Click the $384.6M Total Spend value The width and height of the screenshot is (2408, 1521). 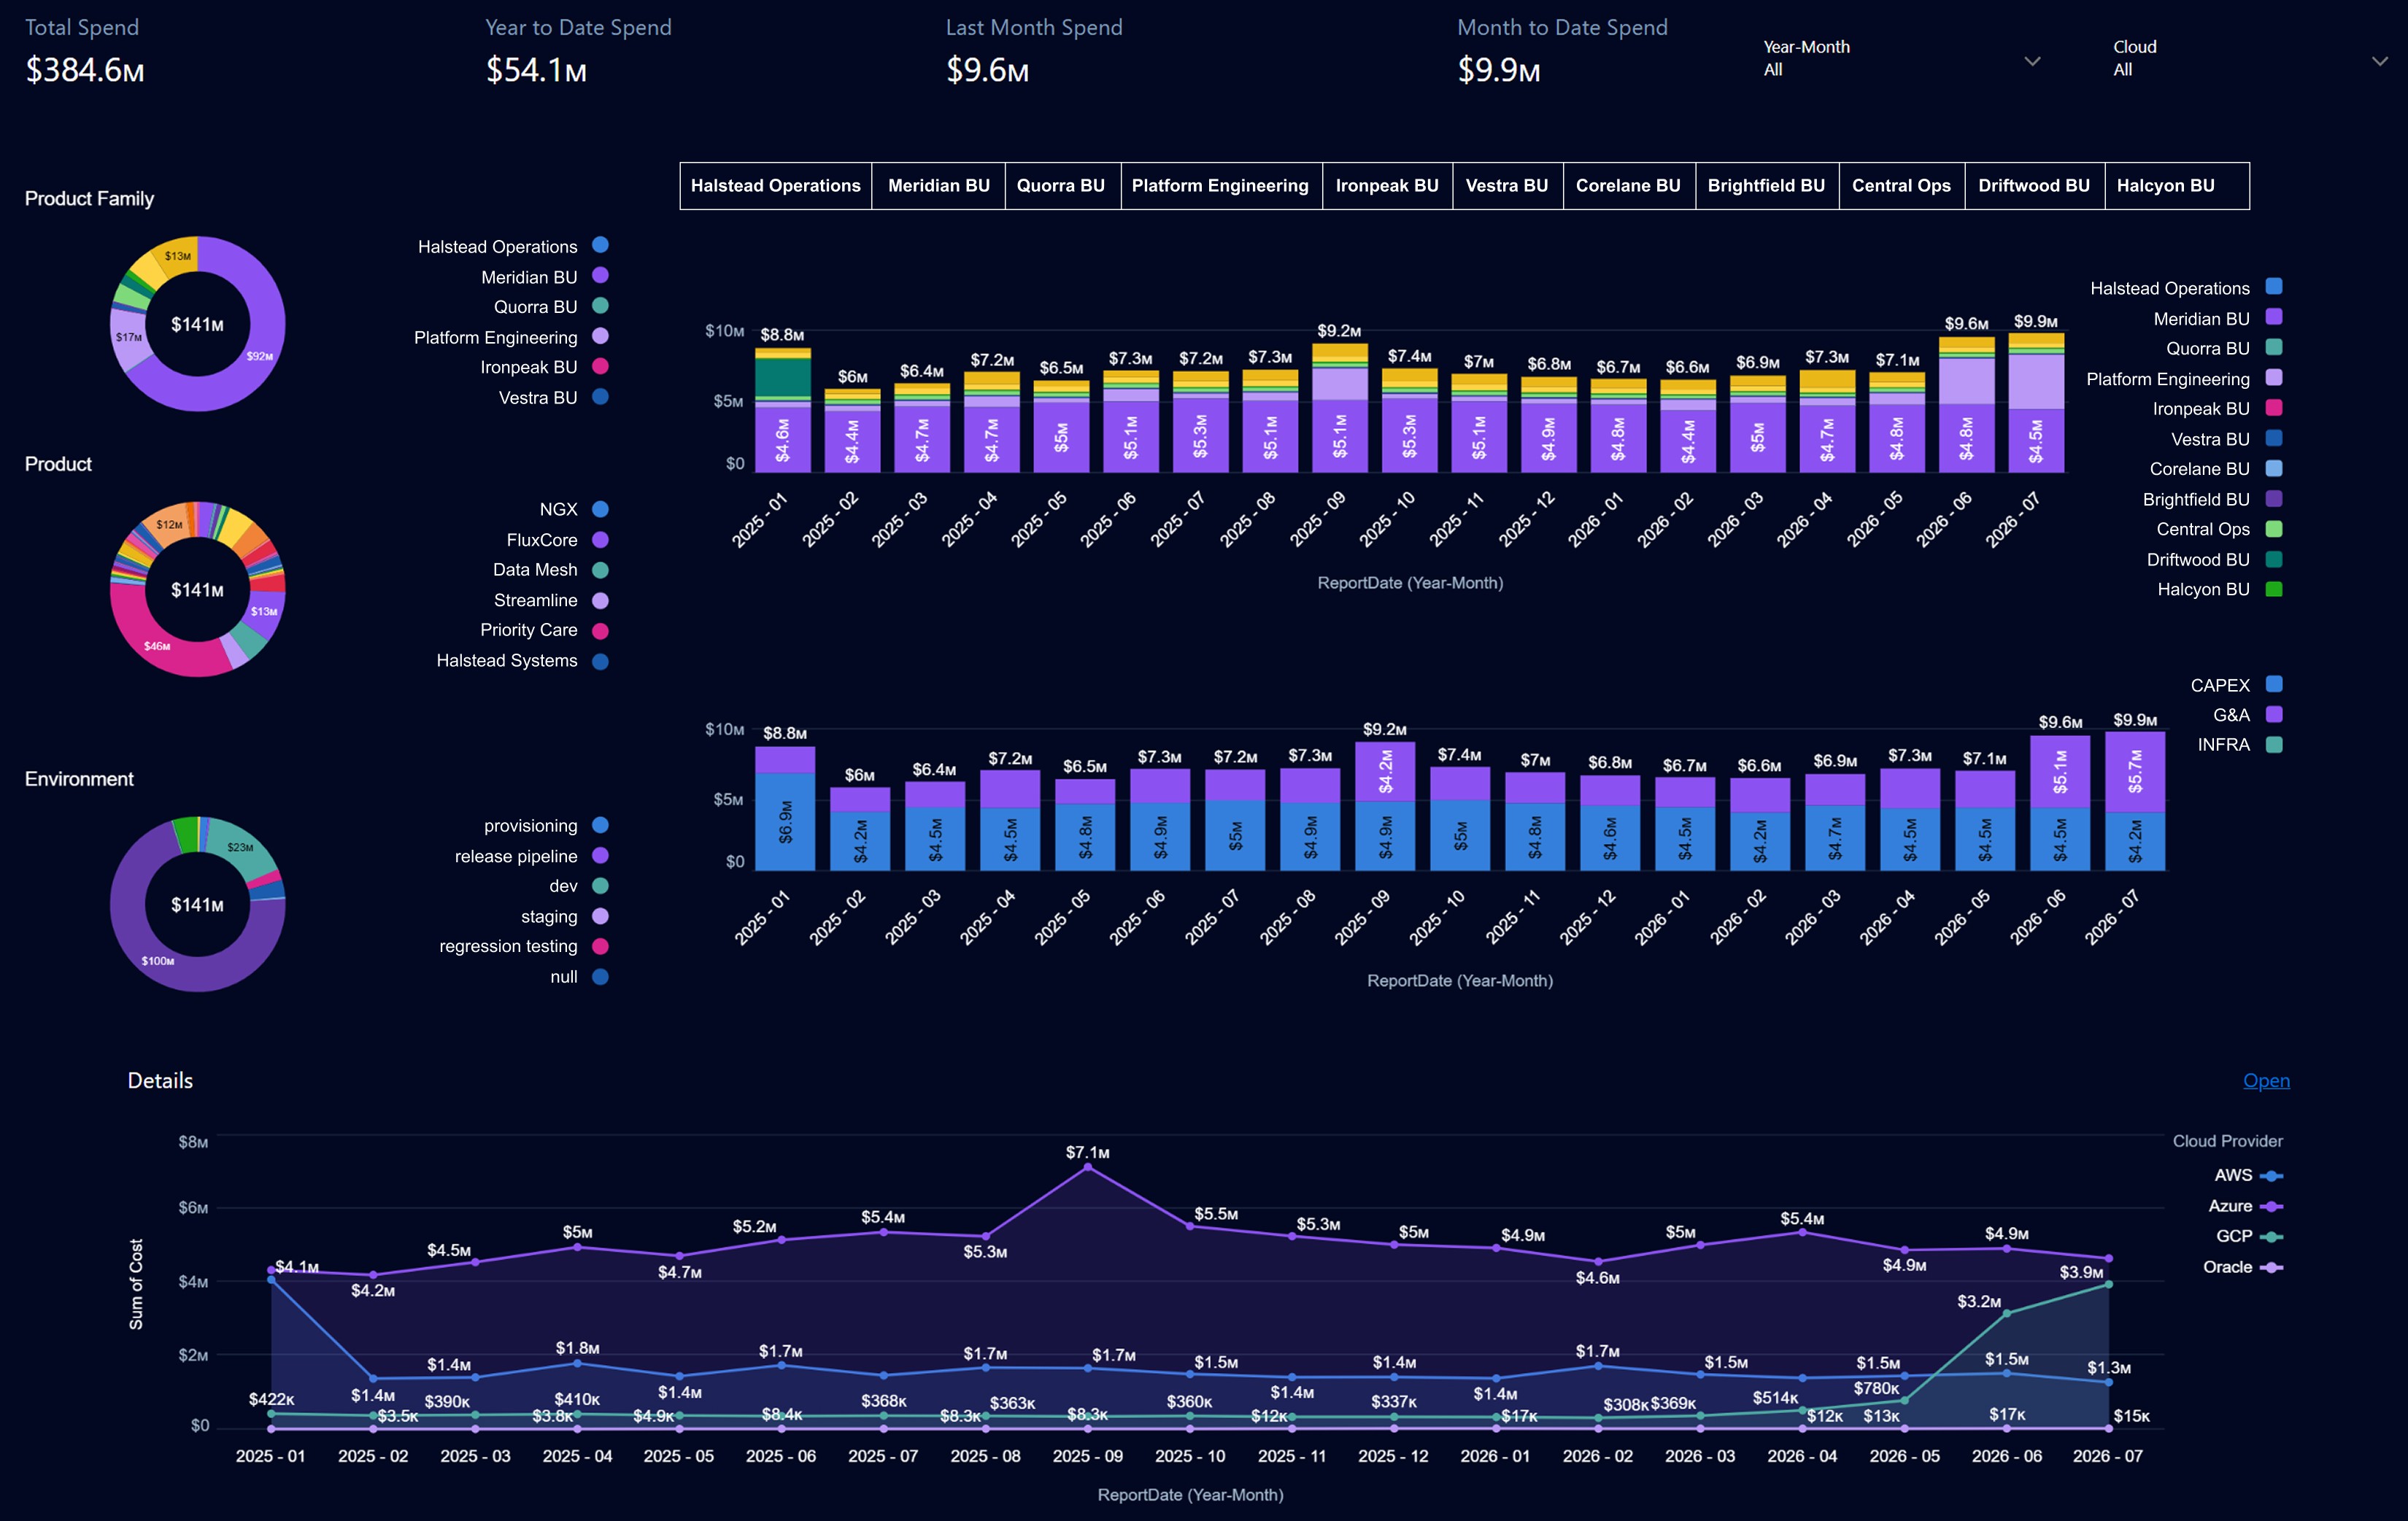(85, 70)
